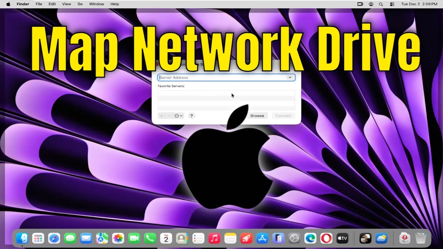
Task: Click the Browse button
Action: 257,116
